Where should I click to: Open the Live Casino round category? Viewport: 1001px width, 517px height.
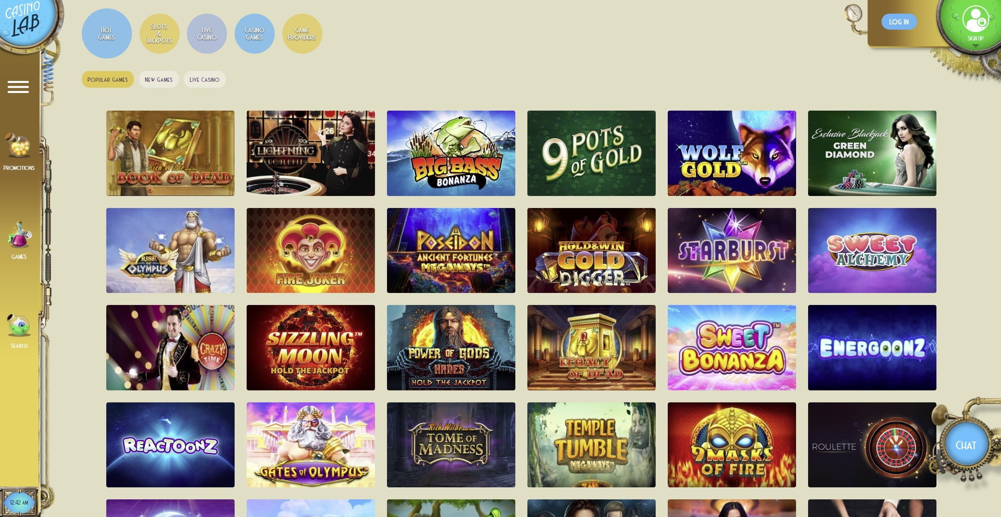(207, 34)
